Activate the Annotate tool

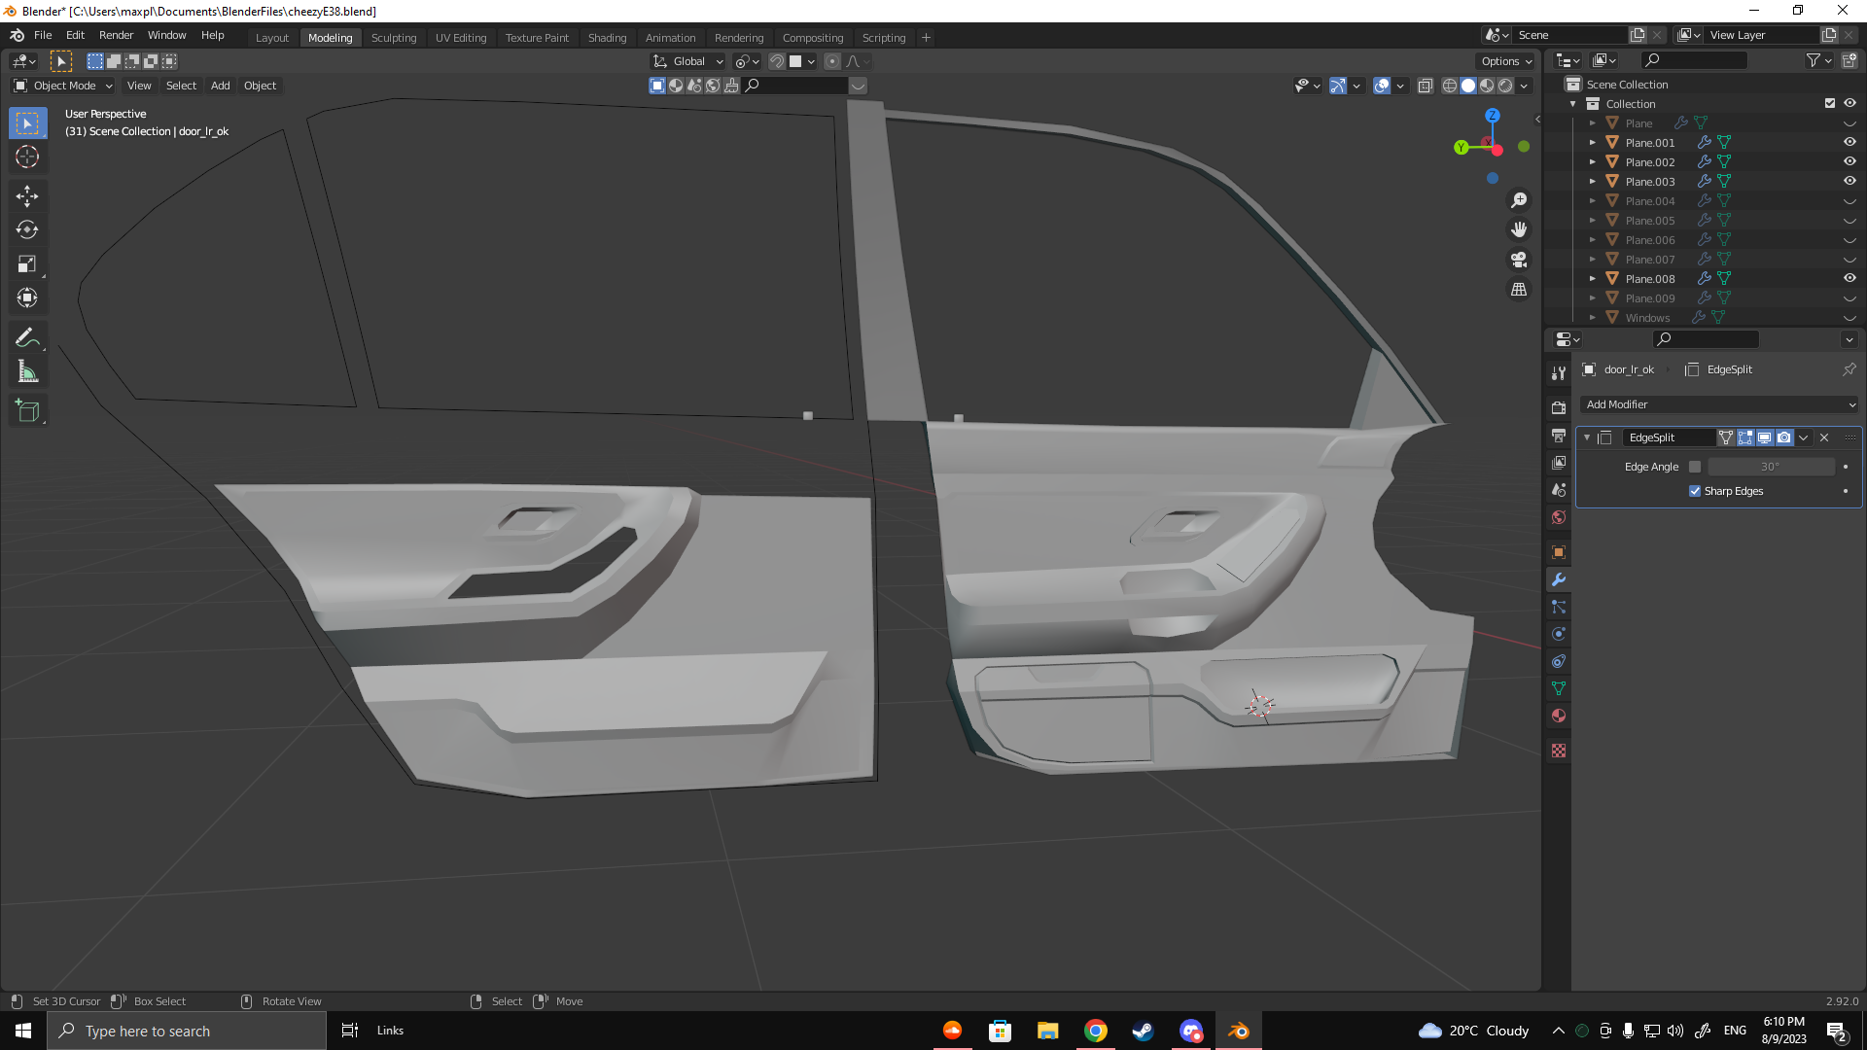pyautogui.click(x=27, y=337)
